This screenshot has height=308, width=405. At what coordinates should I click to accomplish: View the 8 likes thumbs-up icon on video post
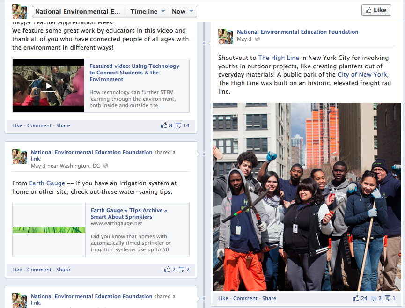point(164,125)
